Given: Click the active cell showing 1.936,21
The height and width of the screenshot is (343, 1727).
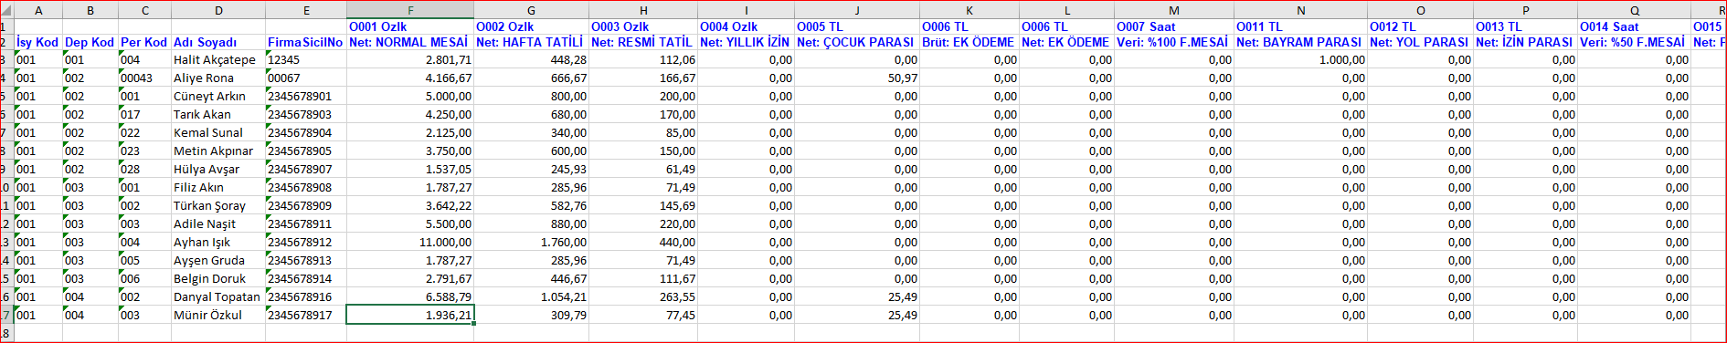Looking at the screenshot, I should pos(410,315).
